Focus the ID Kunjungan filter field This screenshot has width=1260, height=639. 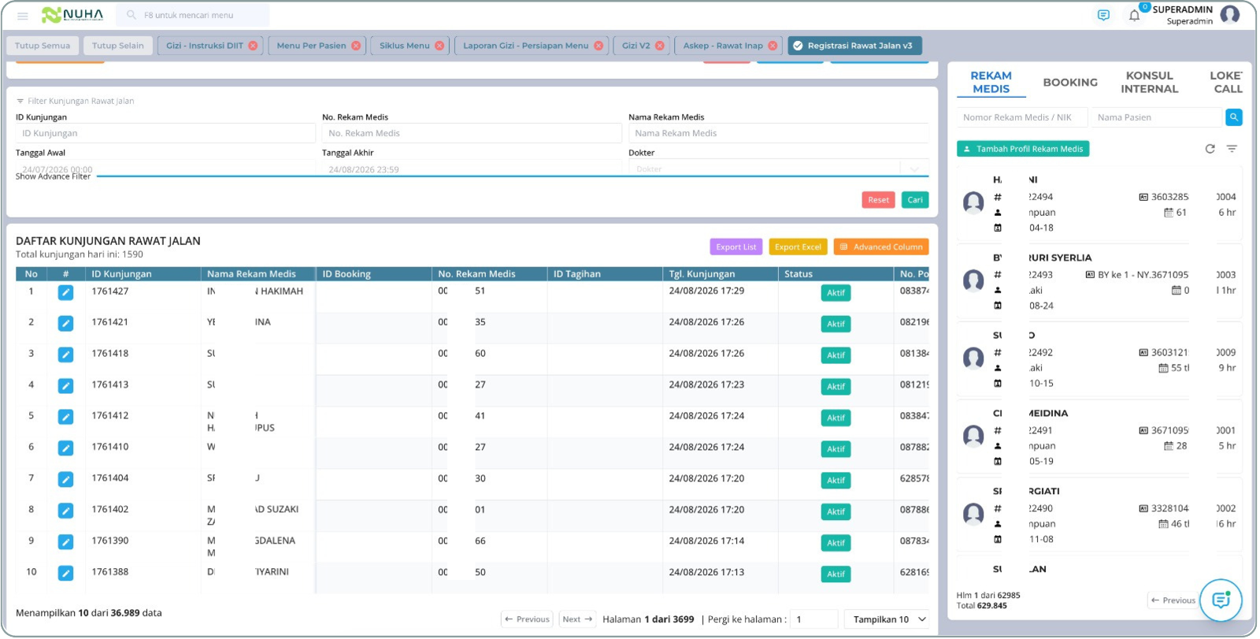click(165, 133)
